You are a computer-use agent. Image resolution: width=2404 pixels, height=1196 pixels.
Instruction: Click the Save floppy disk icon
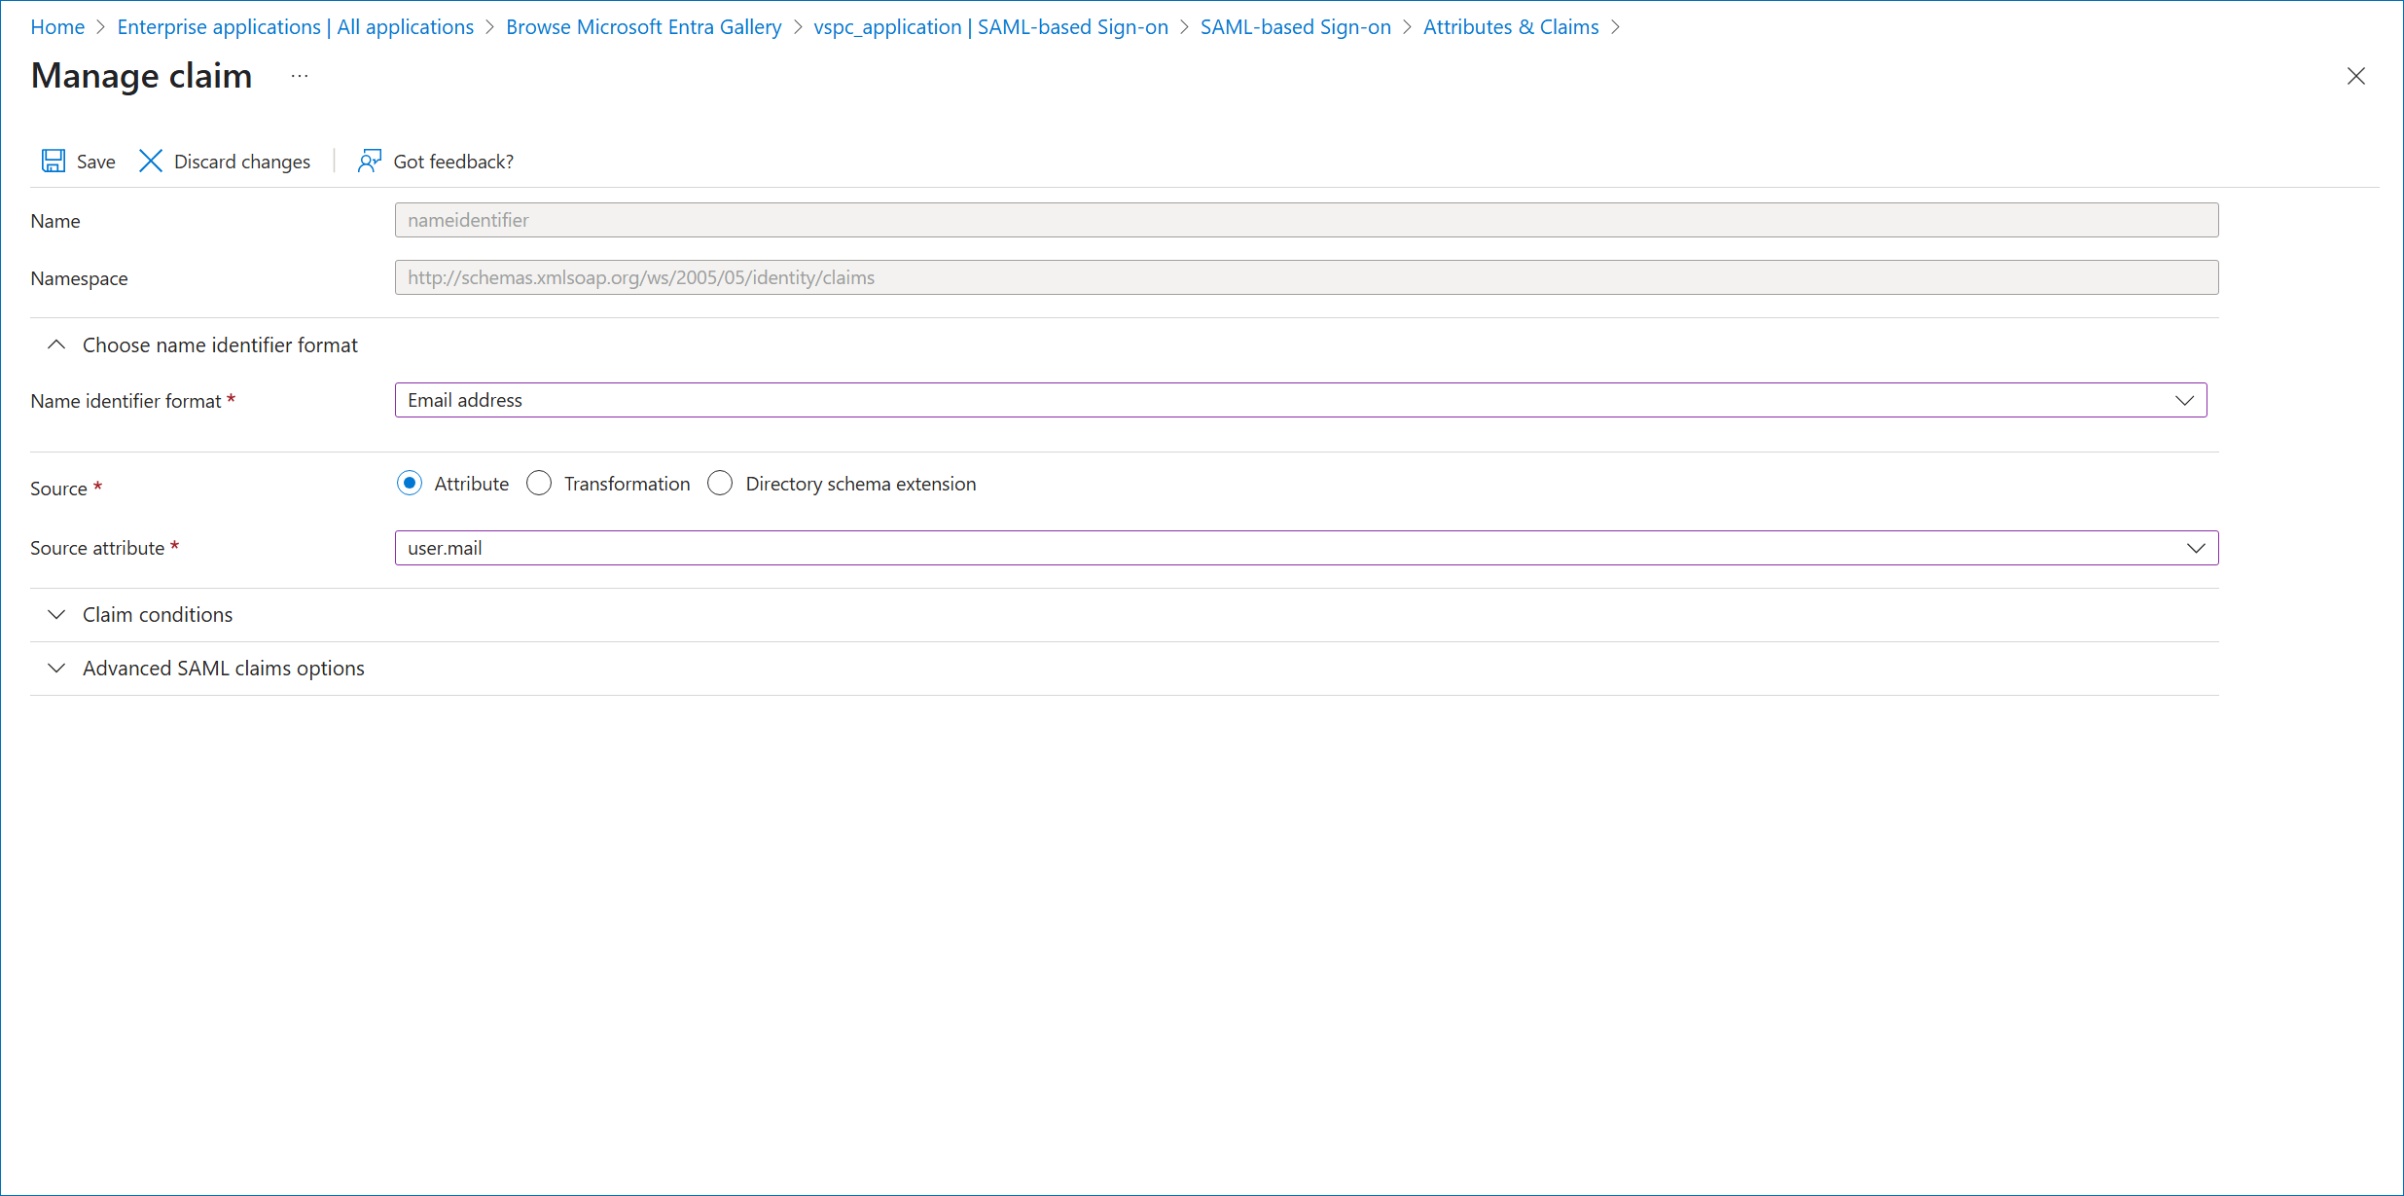(x=54, y=161)
